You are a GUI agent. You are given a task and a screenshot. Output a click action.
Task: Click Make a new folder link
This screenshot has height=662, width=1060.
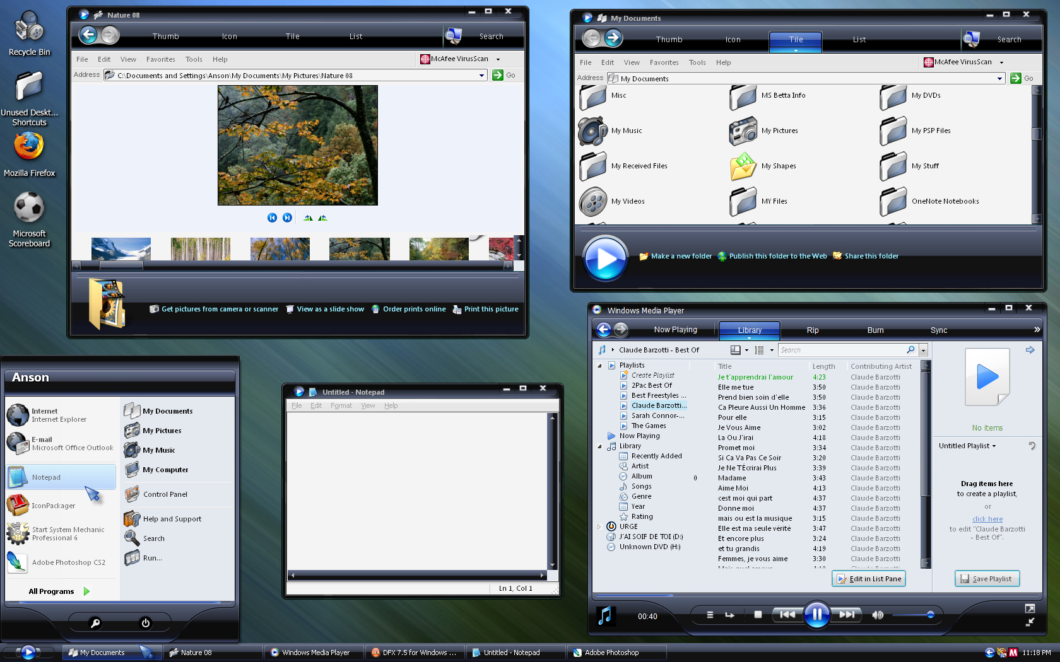675,256
